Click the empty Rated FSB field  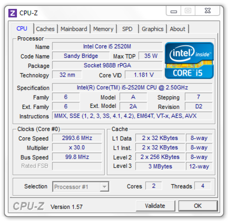pos(77,166)
